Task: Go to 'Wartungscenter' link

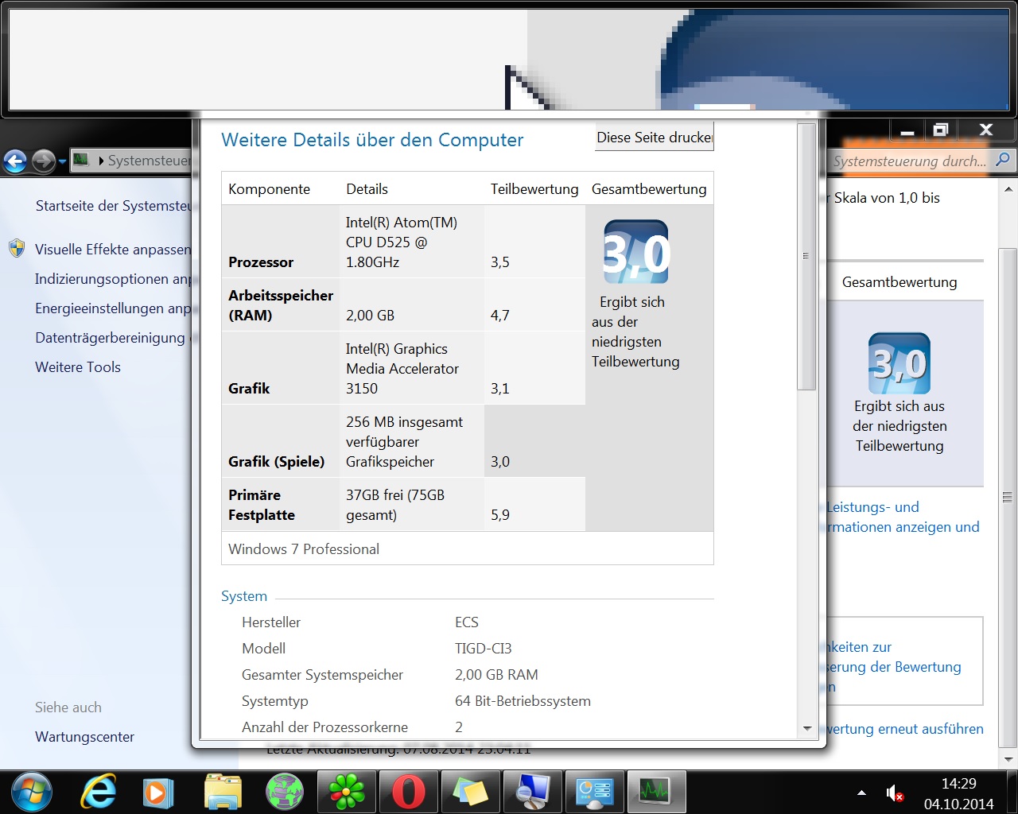Action: [x=84, y=737]
